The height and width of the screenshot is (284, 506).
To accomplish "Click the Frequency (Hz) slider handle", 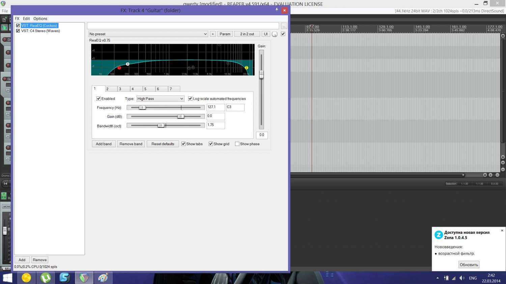I will click(x=142, y=107).
